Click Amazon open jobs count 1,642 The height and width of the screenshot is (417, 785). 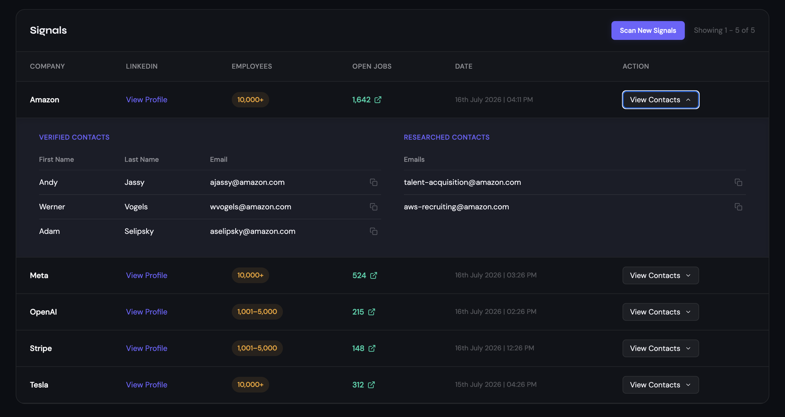(x=361, y=100)
